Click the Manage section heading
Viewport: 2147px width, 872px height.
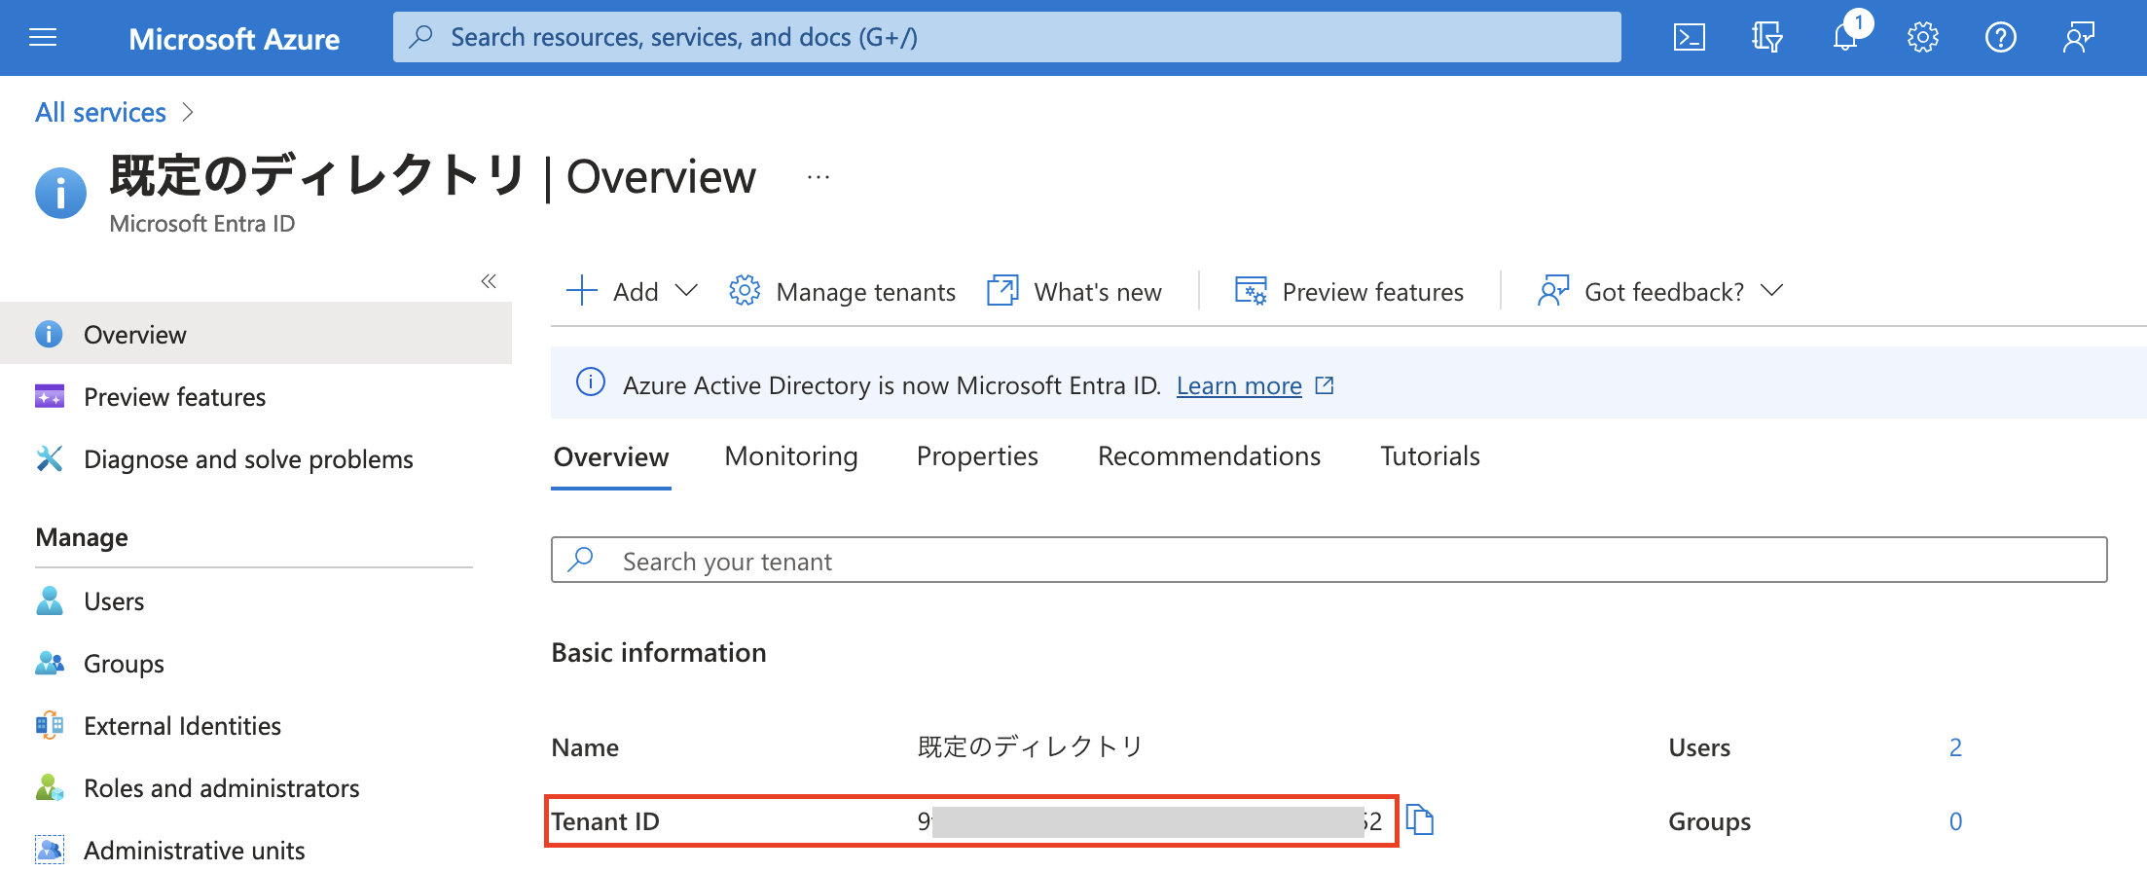pyautogui.click(x=82, y=537)
